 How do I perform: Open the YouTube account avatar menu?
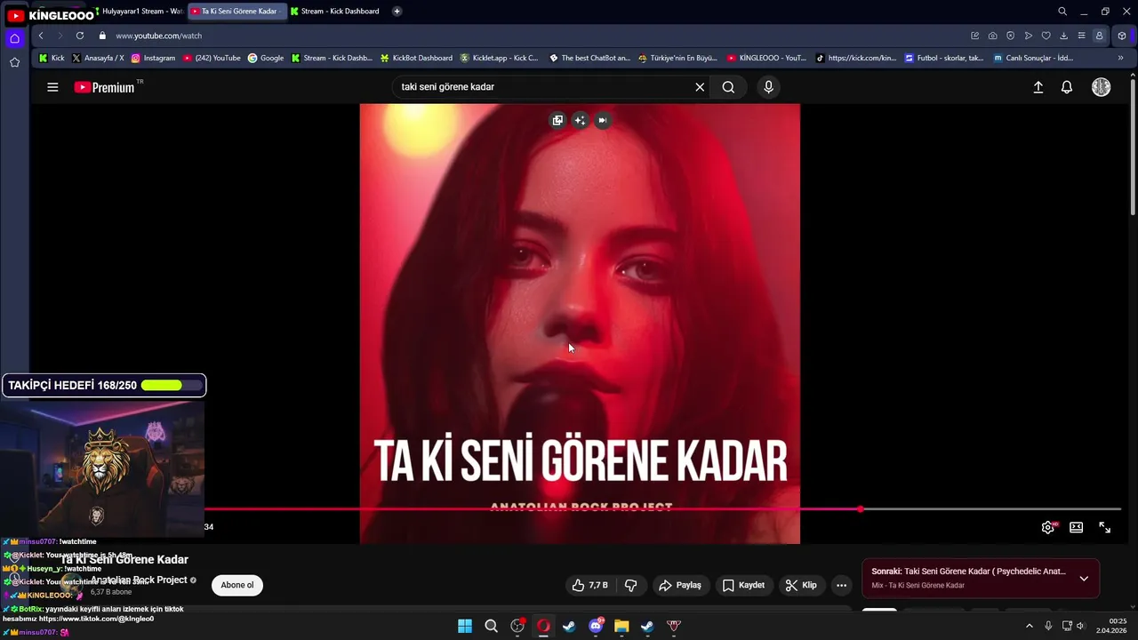1101,87
